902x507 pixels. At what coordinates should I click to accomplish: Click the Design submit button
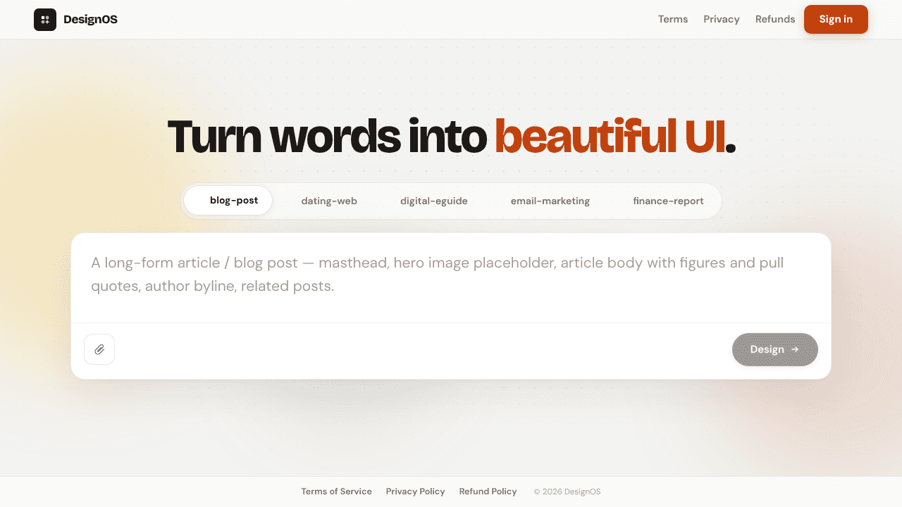pos(775,349)
